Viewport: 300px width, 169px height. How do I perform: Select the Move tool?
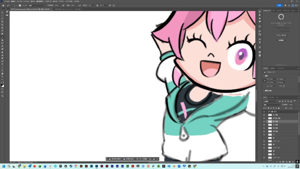click(x=2, y=12)
